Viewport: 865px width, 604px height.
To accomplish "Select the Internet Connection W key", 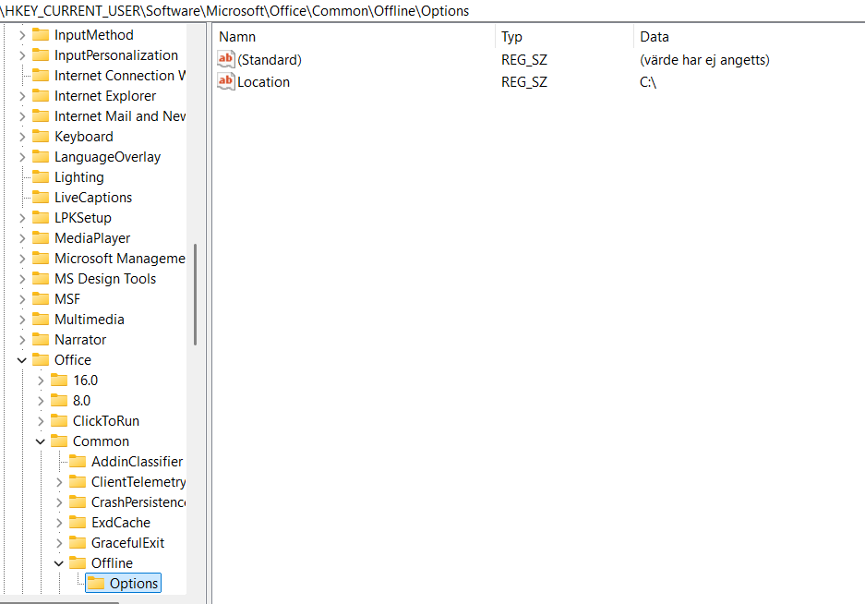I will pos(120,76).
